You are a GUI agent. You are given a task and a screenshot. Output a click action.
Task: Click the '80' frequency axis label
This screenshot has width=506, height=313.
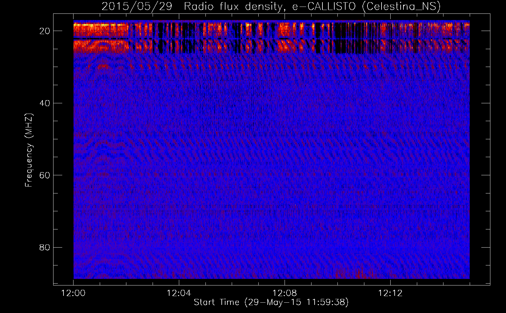tap(45, 248)
